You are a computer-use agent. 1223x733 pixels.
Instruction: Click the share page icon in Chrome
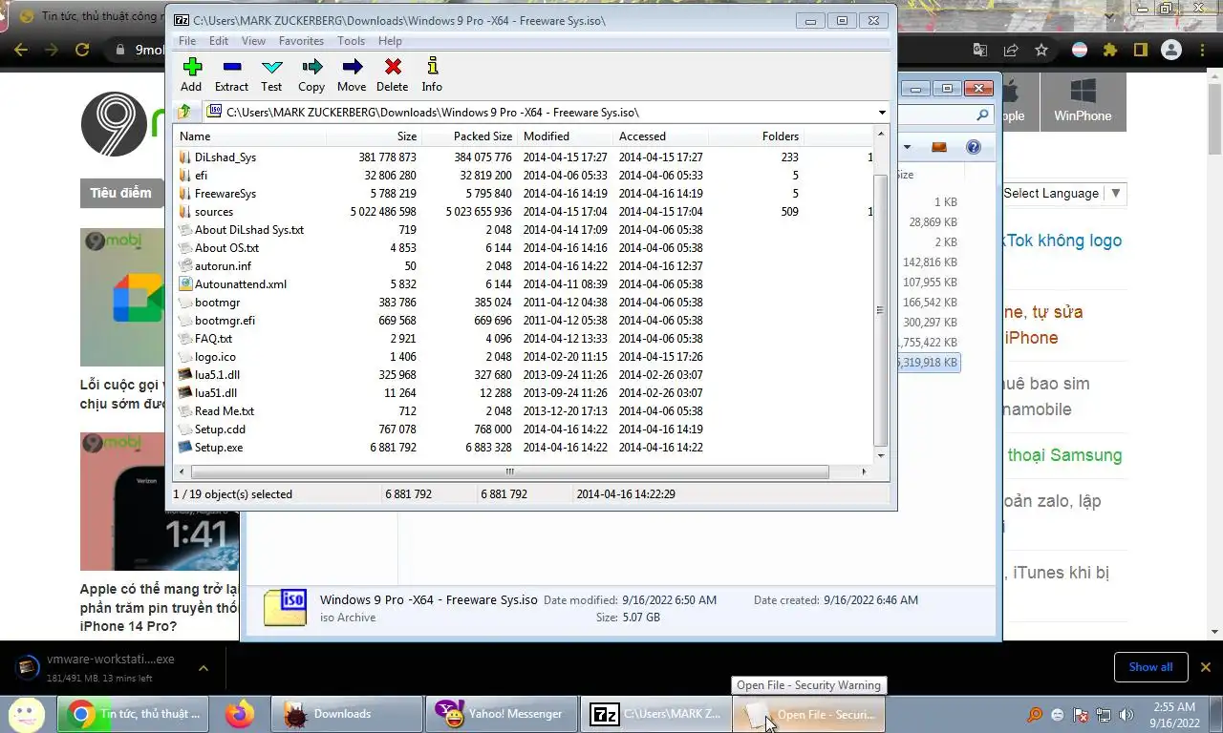coord(1011,50)
